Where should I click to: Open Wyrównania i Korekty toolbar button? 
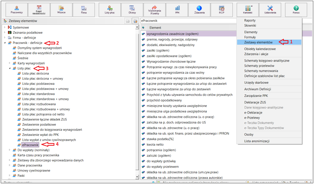tap(155, 10)
